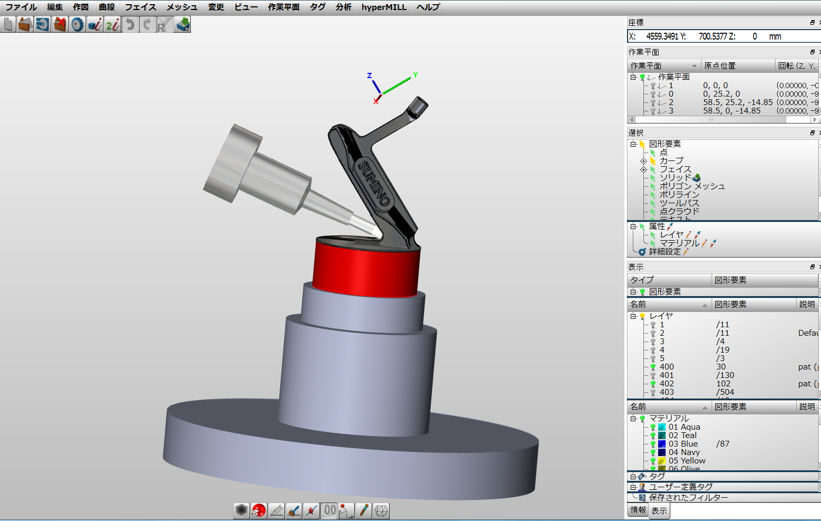Viewport: 821px width, 521px height.
Task: Toggle visibility bulb of layer 403
Action: pos(653,392)
